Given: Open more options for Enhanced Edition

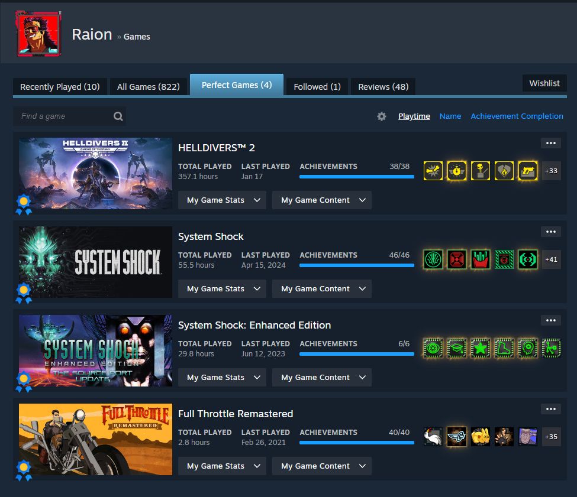Looking at the screenshot, I should (551, 320).
